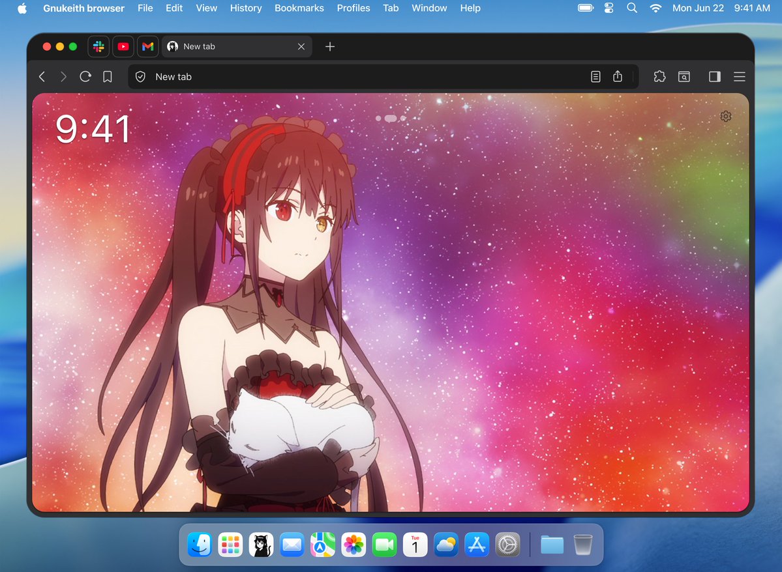This screenshot has height=572, width=782.
Task: Open the tab search icon
Action: pyautogui.click(x=684, y=76)
